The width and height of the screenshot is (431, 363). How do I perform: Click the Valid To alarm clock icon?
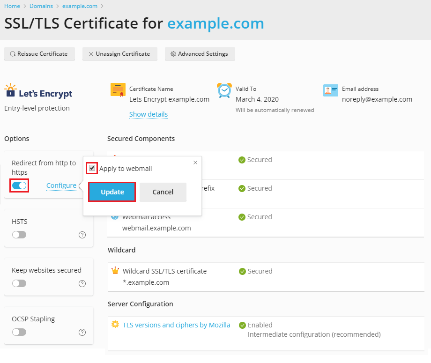224,90
